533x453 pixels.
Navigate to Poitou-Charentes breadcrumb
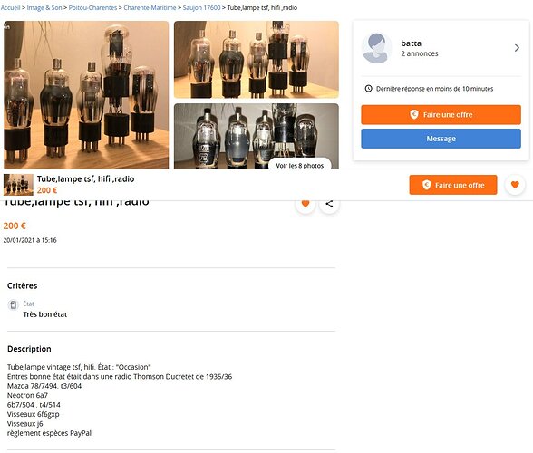[92, 7]
